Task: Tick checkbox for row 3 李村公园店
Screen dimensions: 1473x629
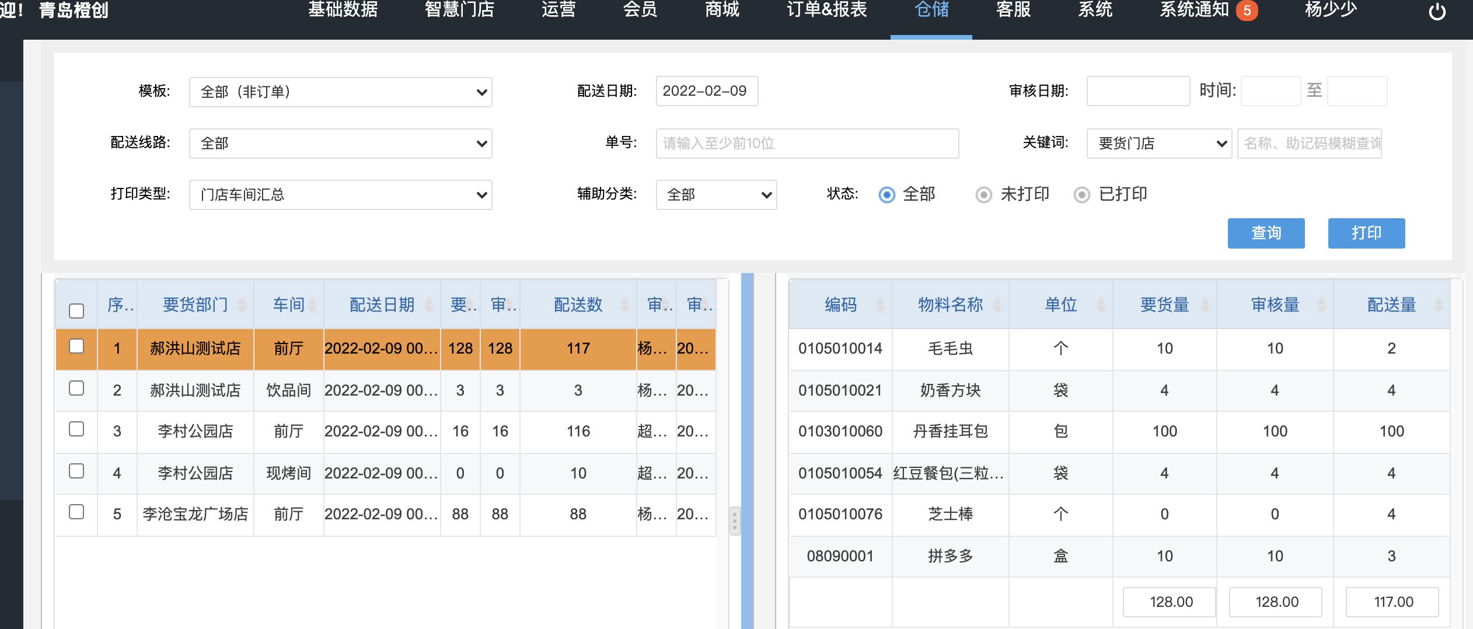Action: click(x=76, y=429)
